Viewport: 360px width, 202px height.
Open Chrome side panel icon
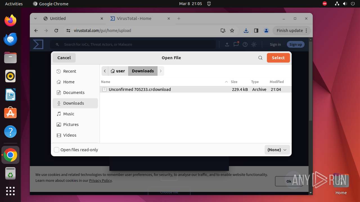pos(256,31)
